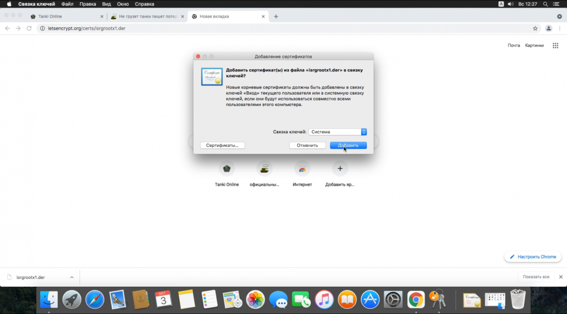Open Keychain Access icon in the Dock
The width and height of the screenshot is (567, 314).
(x=438, y=299)
